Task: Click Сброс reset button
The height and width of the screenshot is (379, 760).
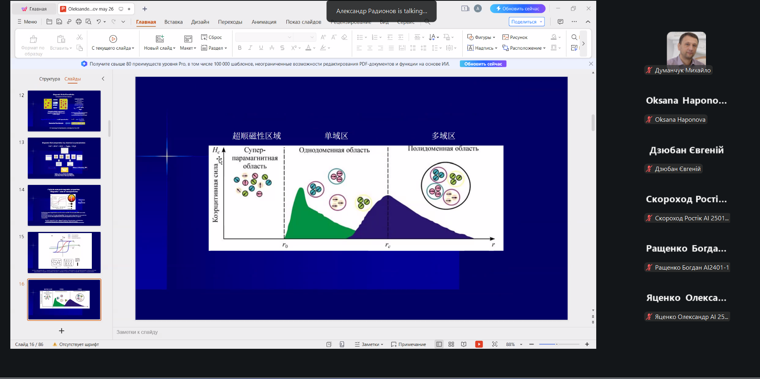Action: 211,37
